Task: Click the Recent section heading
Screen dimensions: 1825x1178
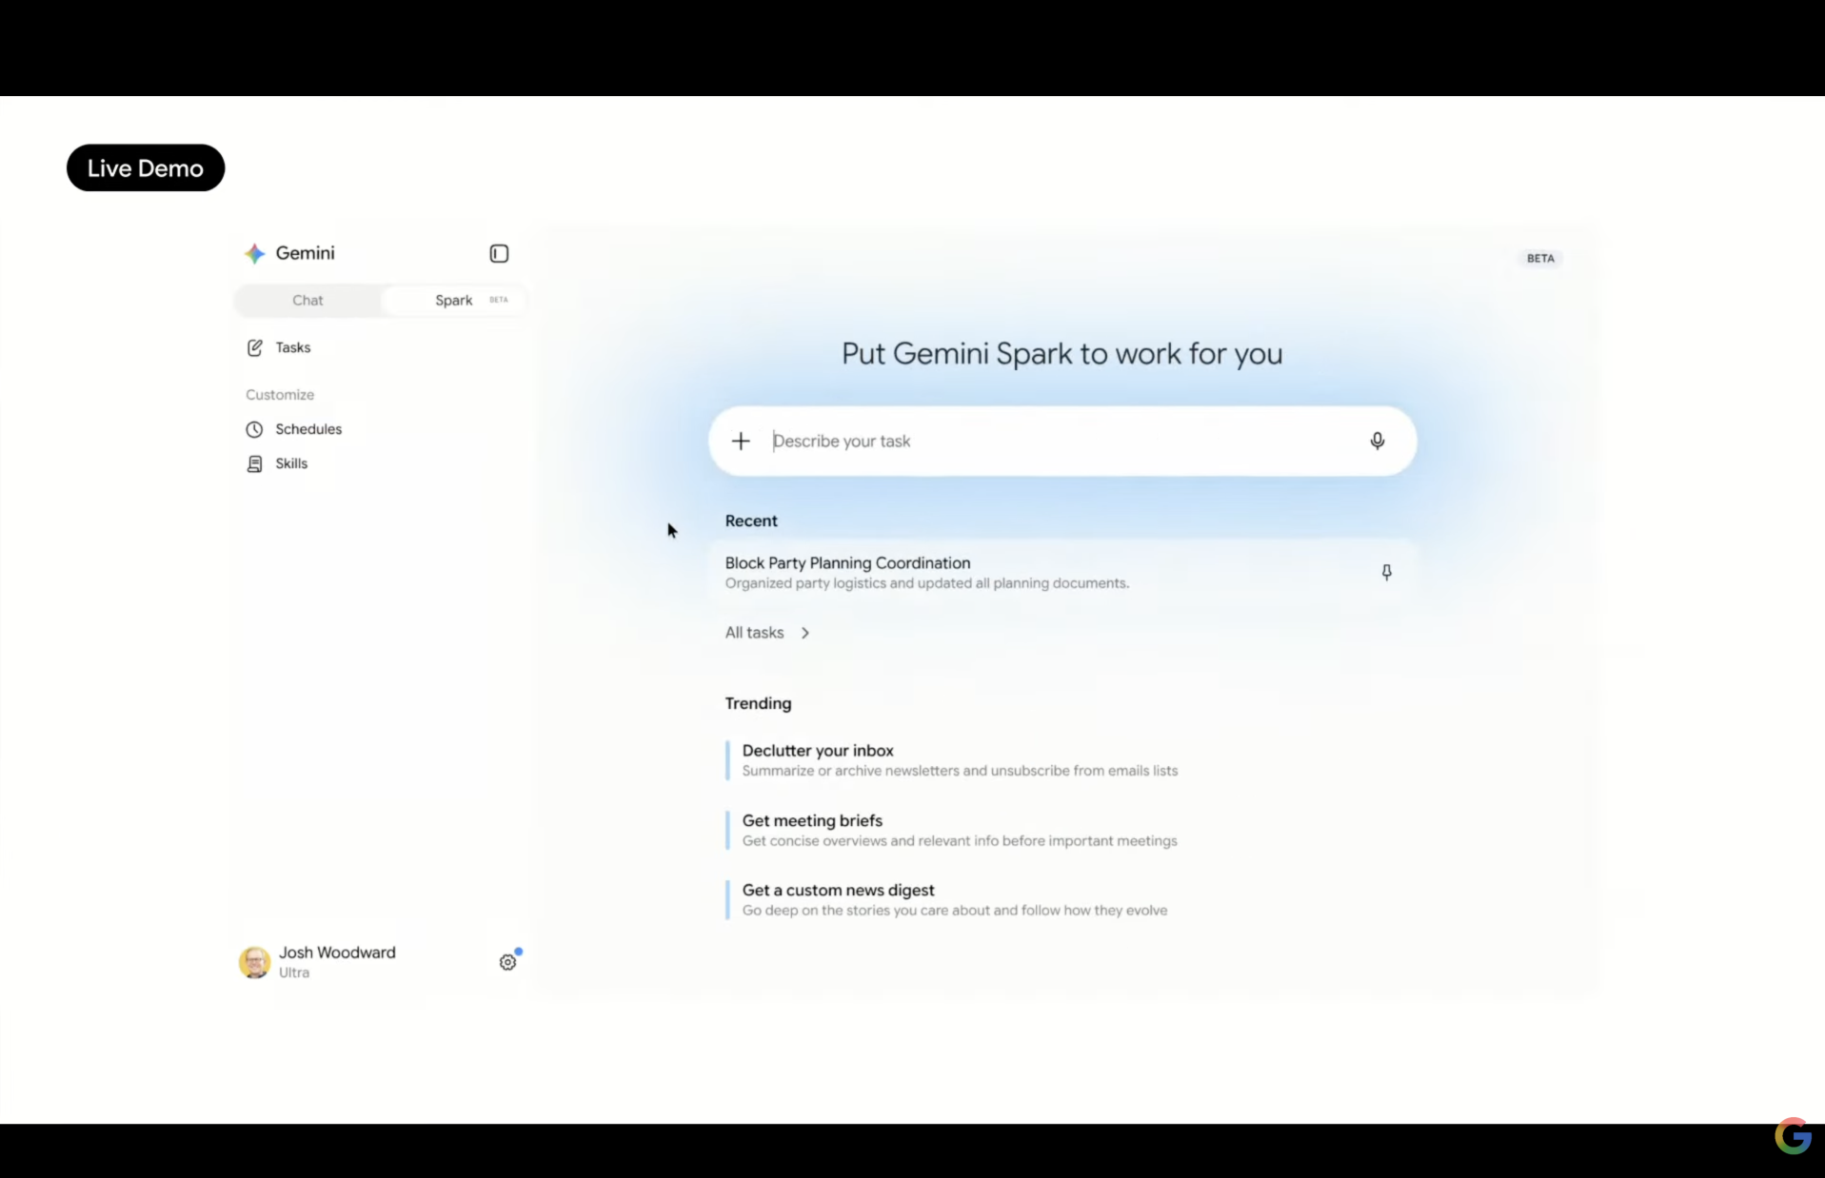Action: point(751,520)
